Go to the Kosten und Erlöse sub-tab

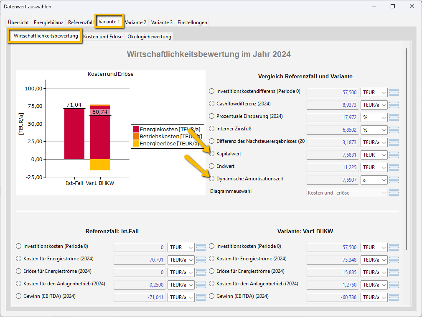click(x=103, y=37)
